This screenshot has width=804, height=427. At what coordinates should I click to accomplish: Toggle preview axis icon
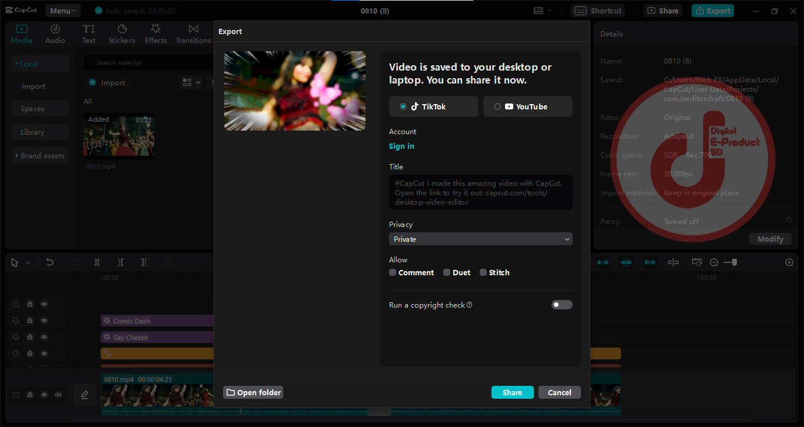tap(673, 262)
